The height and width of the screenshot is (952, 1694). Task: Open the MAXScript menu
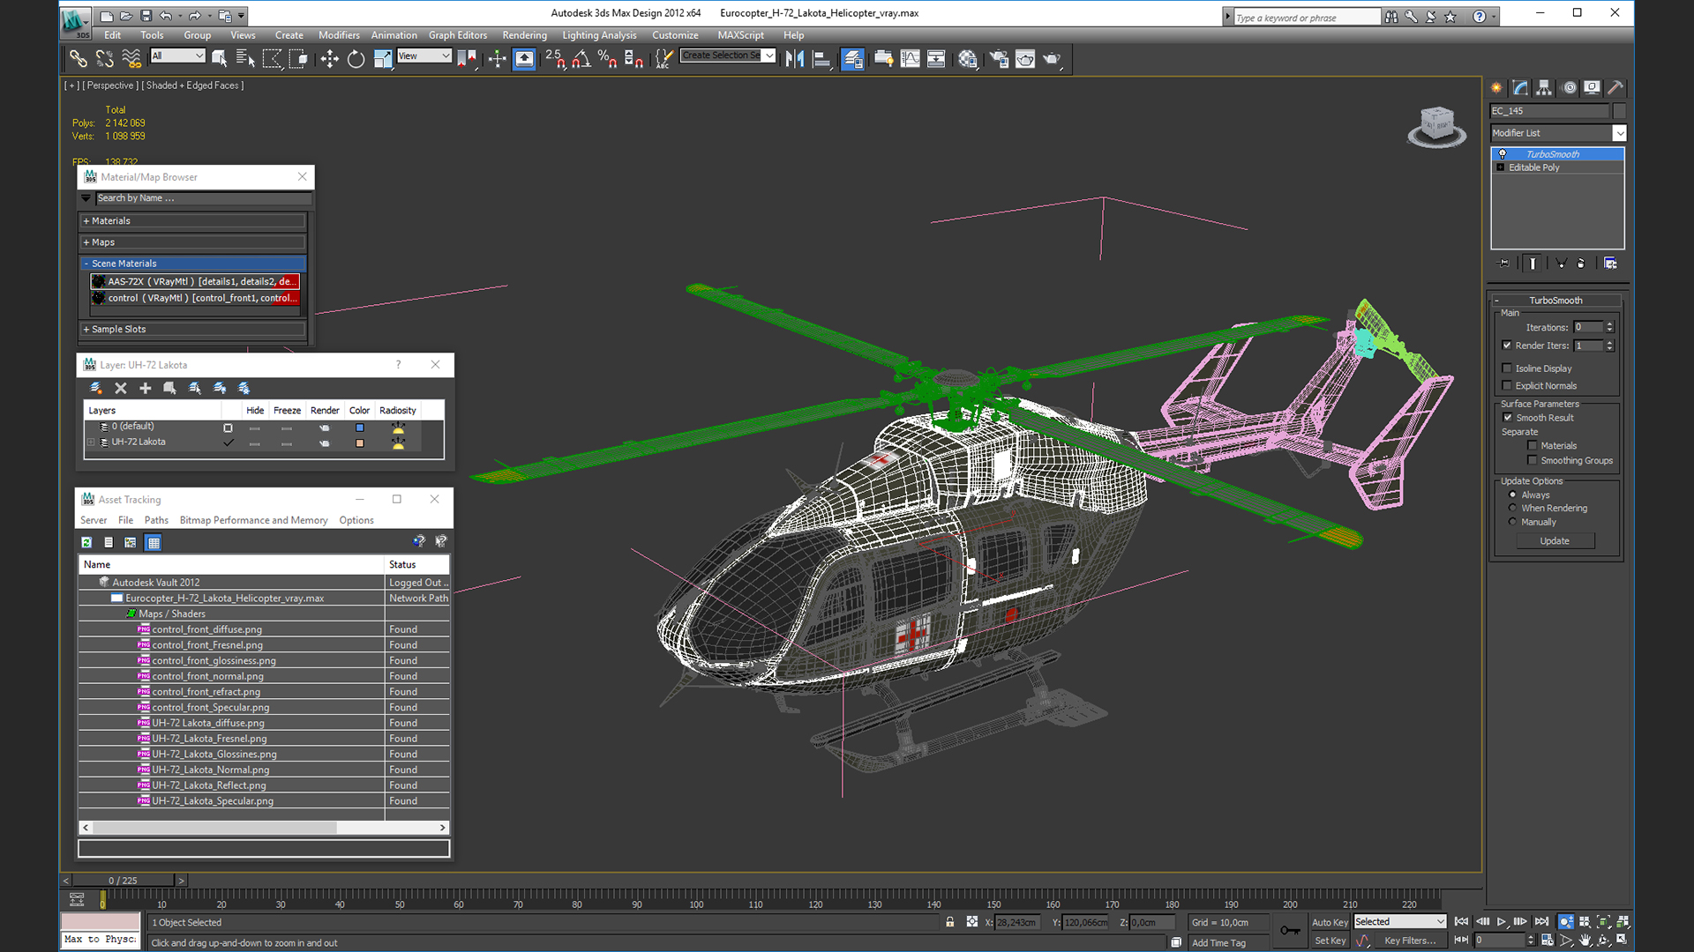coord(741,35)
